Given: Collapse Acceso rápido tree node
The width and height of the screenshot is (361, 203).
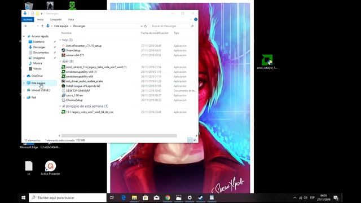Looking at the screenshot, I should (x=24, y=36).
